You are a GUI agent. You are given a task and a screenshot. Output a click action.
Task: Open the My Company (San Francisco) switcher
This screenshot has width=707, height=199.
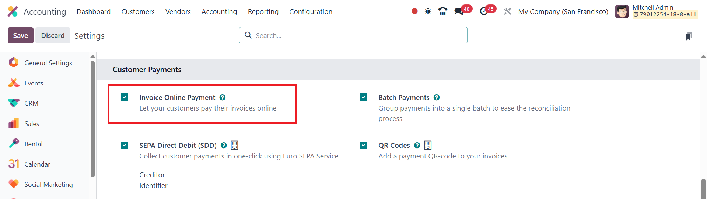[563, 12]
